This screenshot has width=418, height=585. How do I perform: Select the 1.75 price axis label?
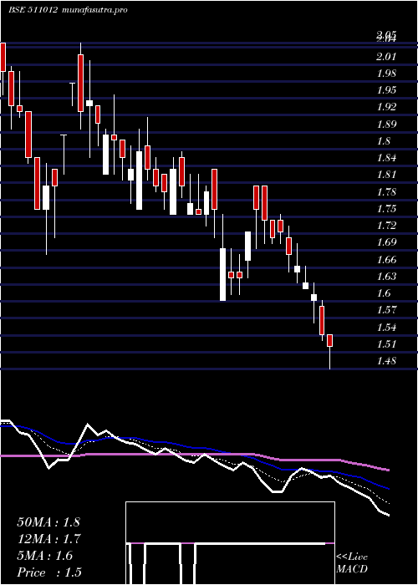coord(386,209)
